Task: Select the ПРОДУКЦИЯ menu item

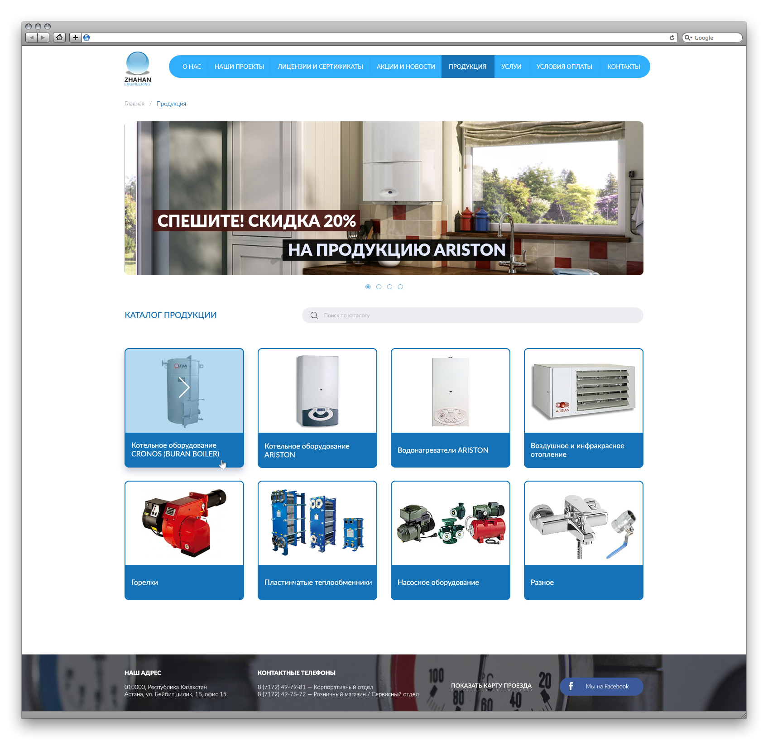Action: tap(468, 67)
